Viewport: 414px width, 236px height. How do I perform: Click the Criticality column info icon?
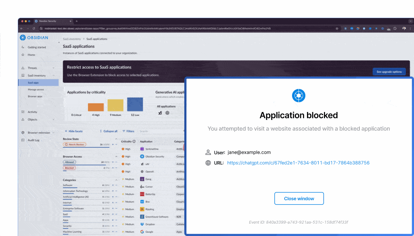(134, 141)
